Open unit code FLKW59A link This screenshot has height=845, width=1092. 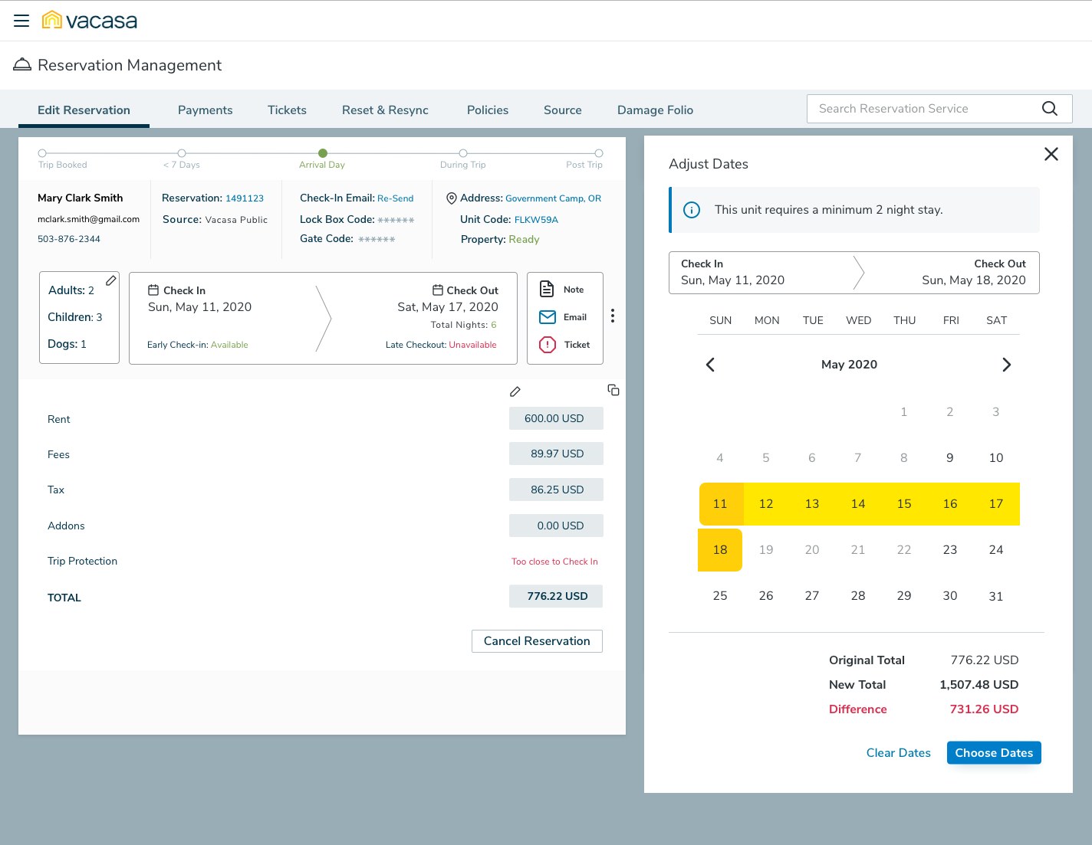click(536, 220)
